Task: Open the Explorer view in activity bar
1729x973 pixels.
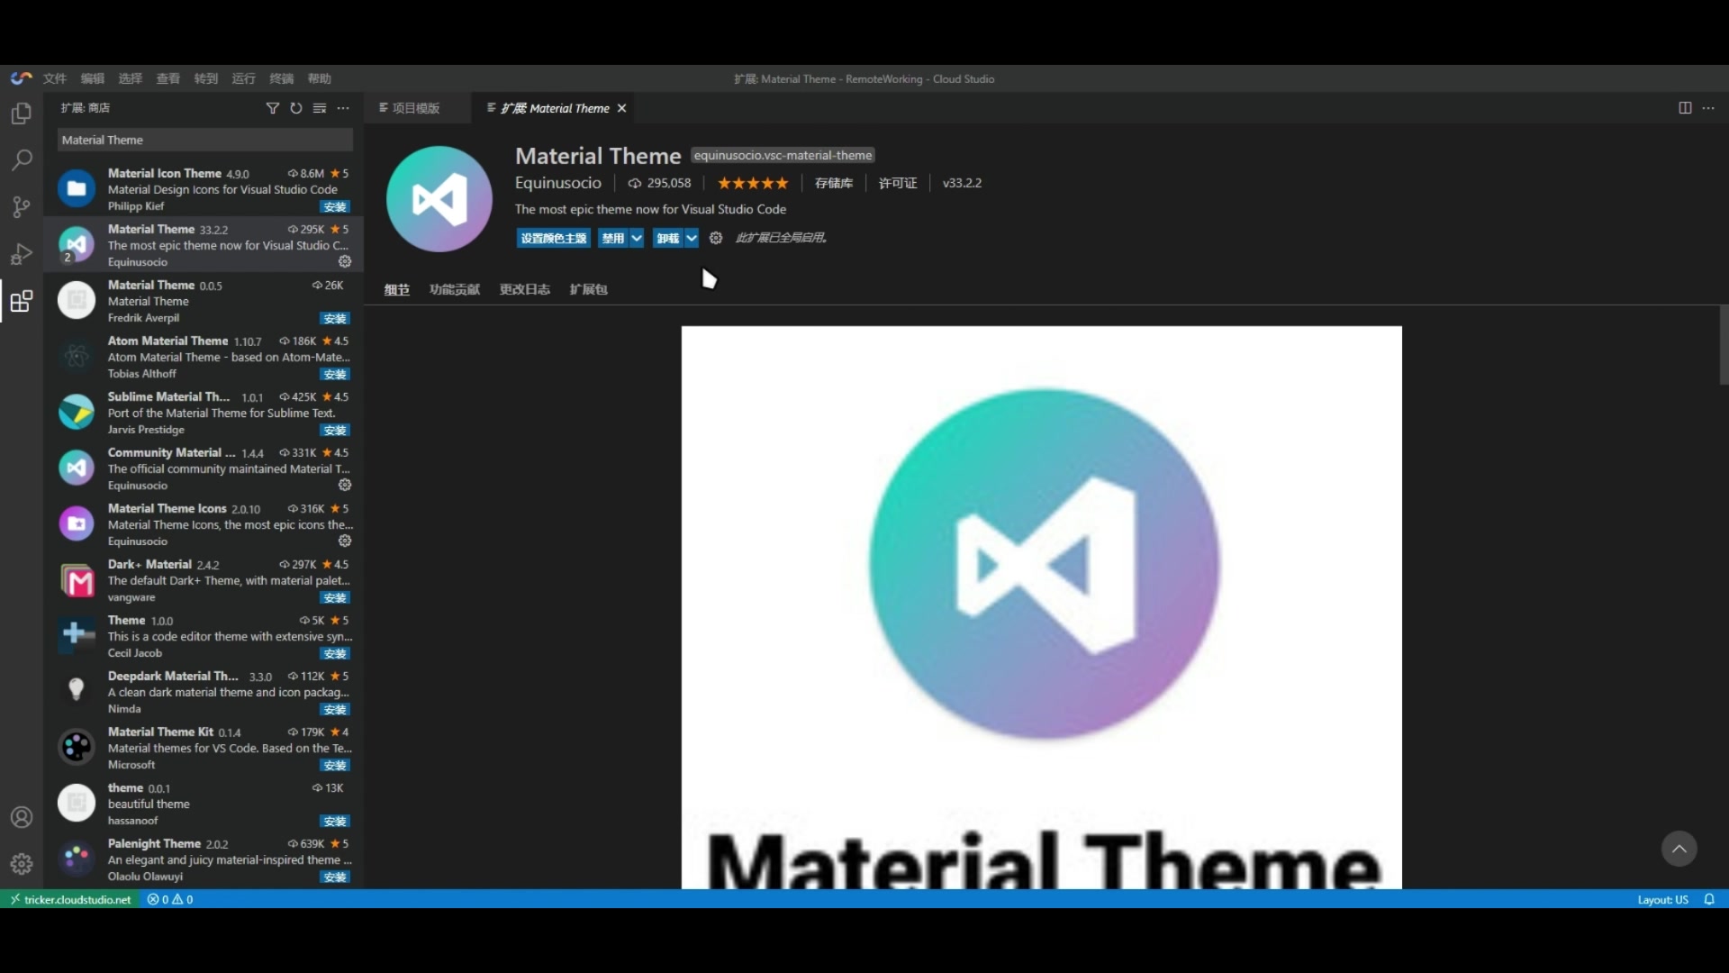Action: 22,114
